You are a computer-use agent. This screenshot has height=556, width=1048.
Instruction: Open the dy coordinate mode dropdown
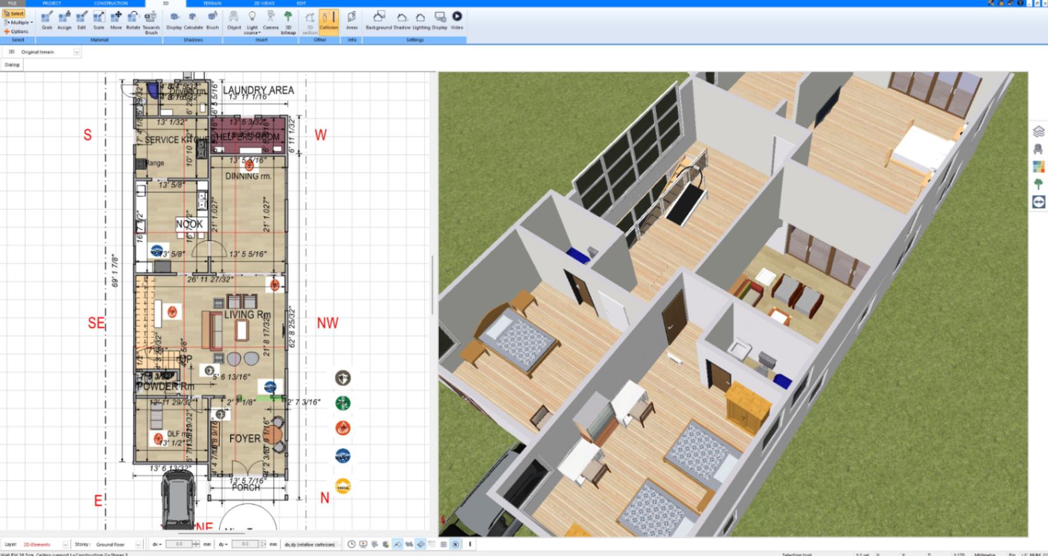tap(224, 545)
